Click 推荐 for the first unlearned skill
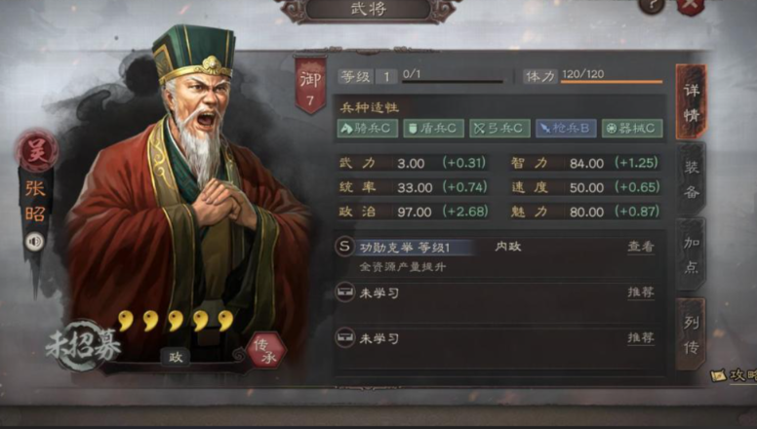This screenshot has height=429, width=757. (x=641, y=292)
